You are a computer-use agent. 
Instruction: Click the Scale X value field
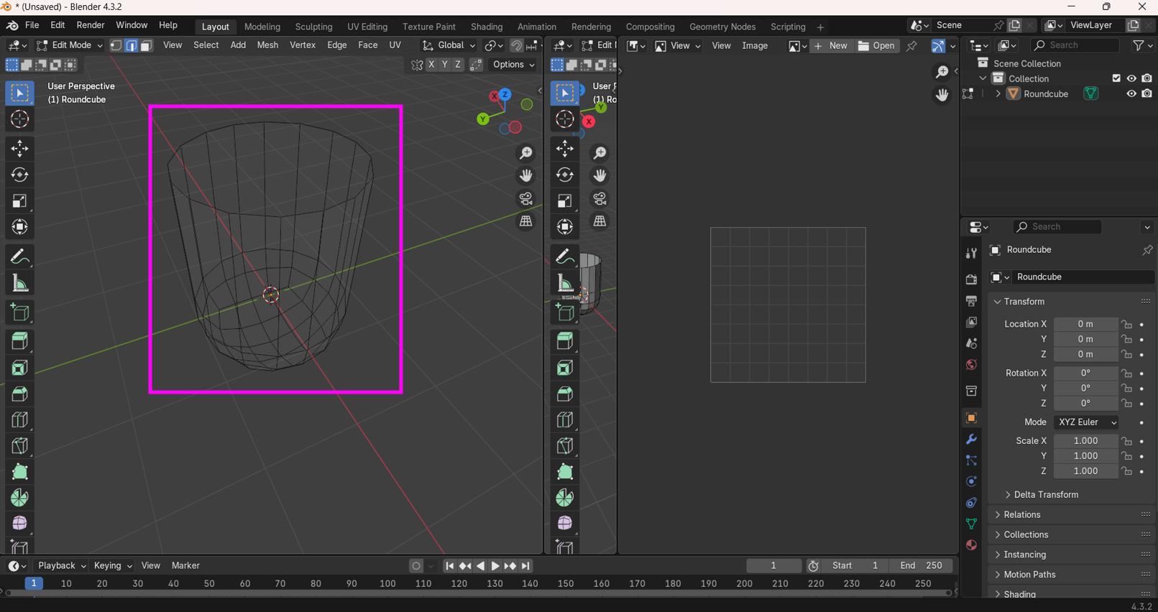(x=1085, y=441)
